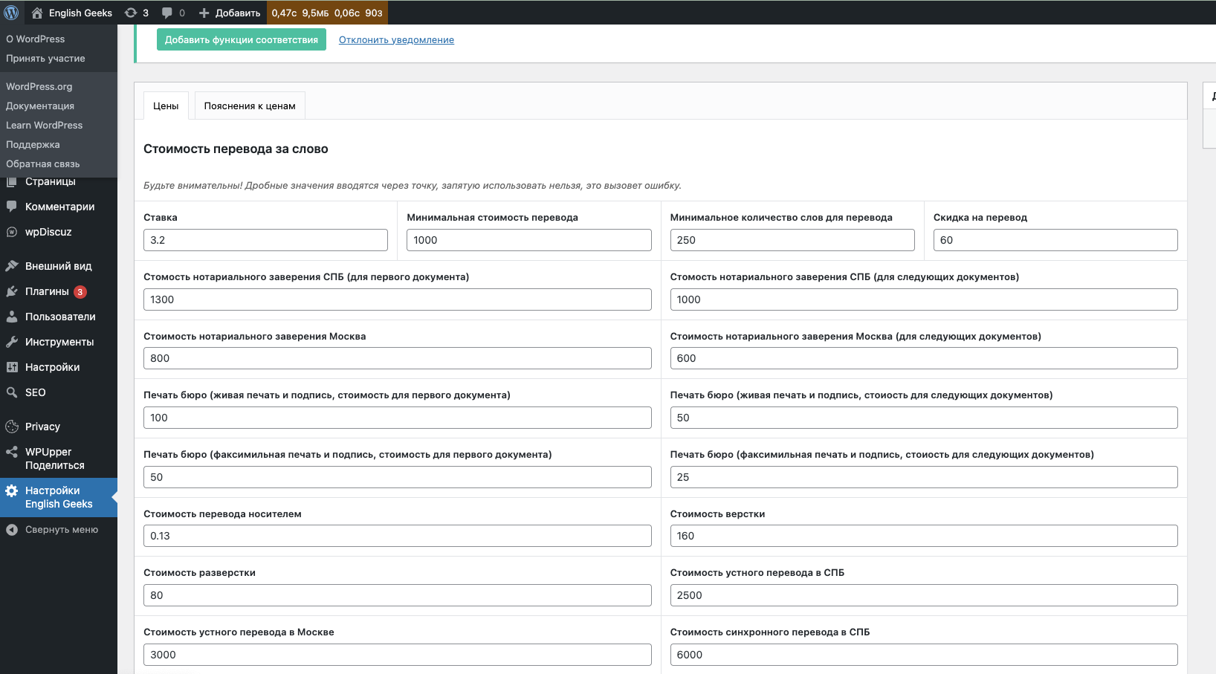Click the SEO magnifier icon

(x=12, y=392)
